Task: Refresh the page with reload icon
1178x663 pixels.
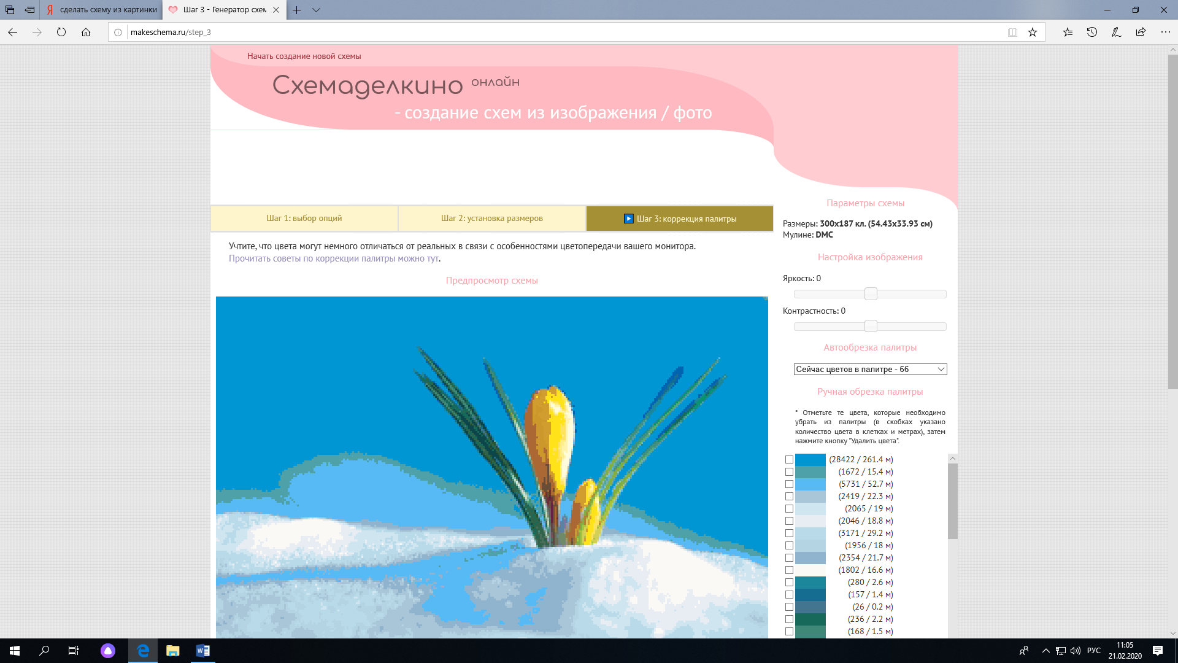Action: click(x=61, y=33)
